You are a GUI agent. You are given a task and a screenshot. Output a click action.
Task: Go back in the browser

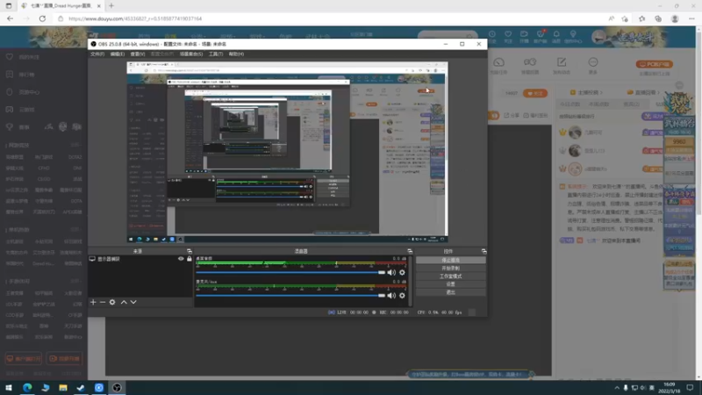[x=10, y=18]
